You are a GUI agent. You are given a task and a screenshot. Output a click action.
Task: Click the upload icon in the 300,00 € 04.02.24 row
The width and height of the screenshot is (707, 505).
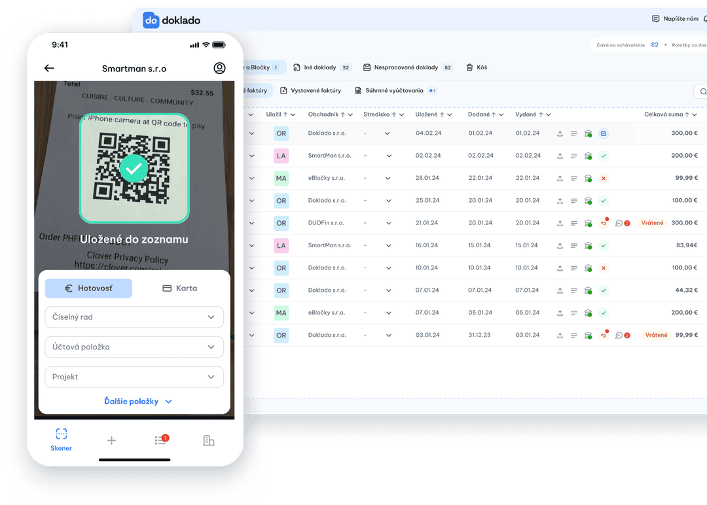tap(560, 133)
